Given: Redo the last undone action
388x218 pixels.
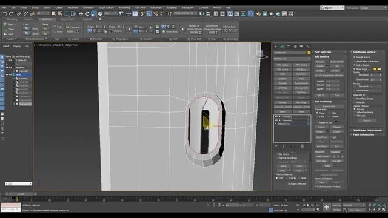Looking at the screenshot, I should coord(12,13).
